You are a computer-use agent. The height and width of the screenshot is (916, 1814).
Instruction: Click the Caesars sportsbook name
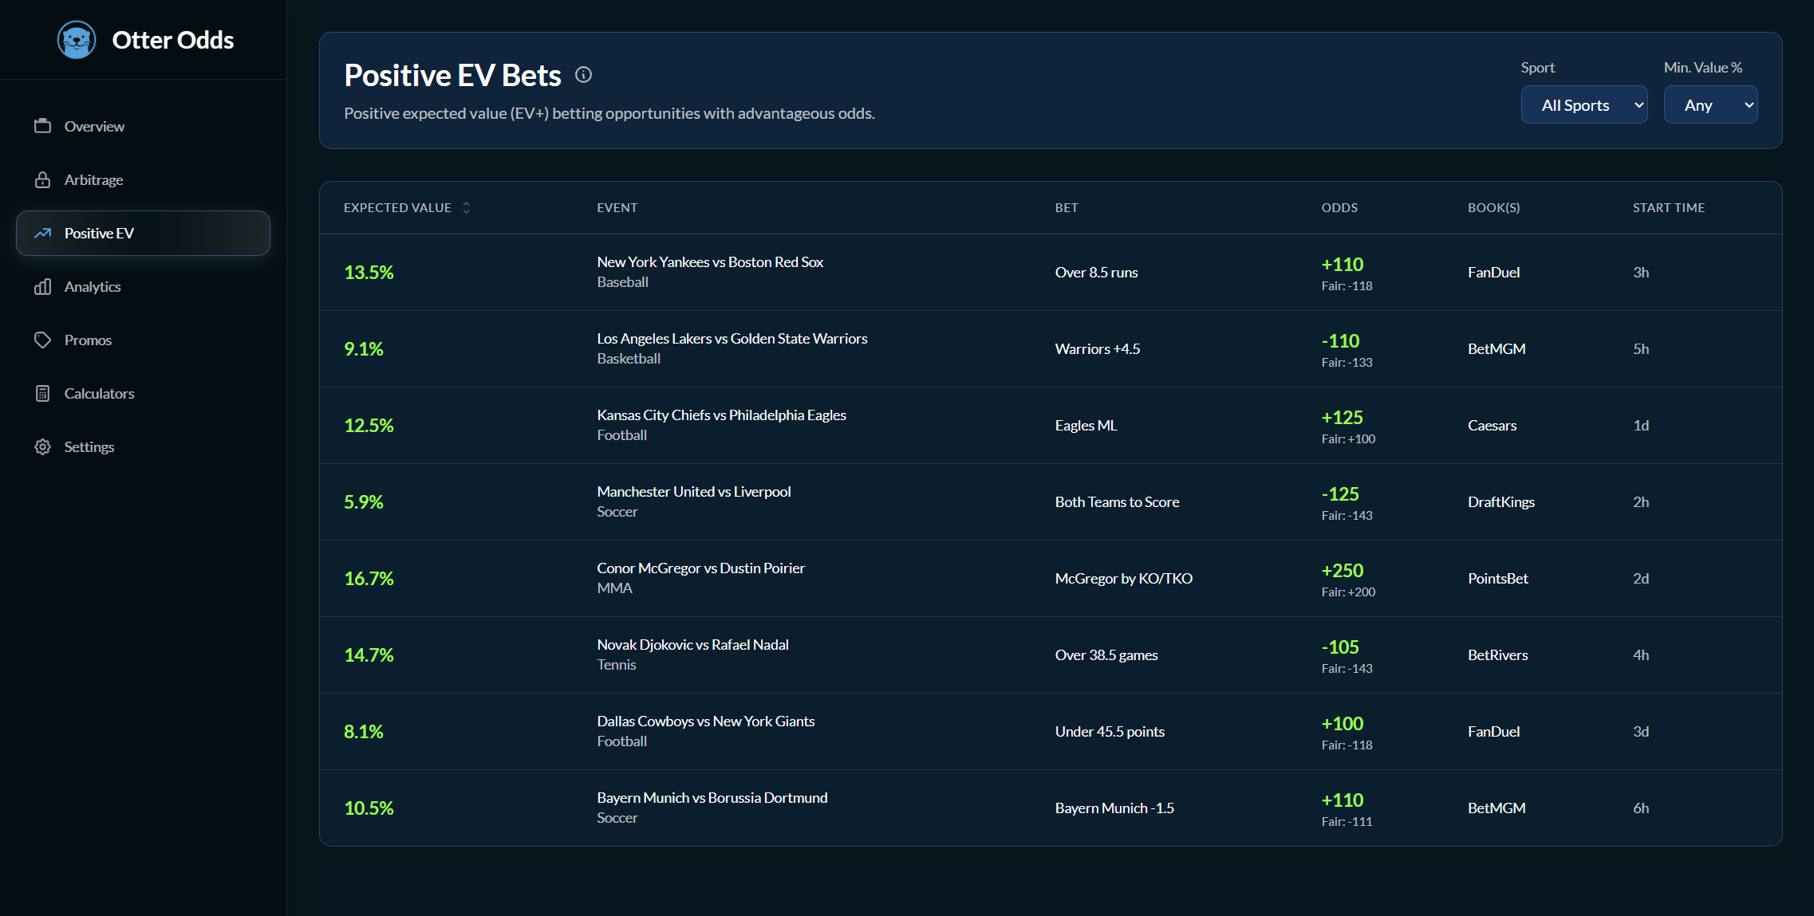click(x=1493, y=425)
